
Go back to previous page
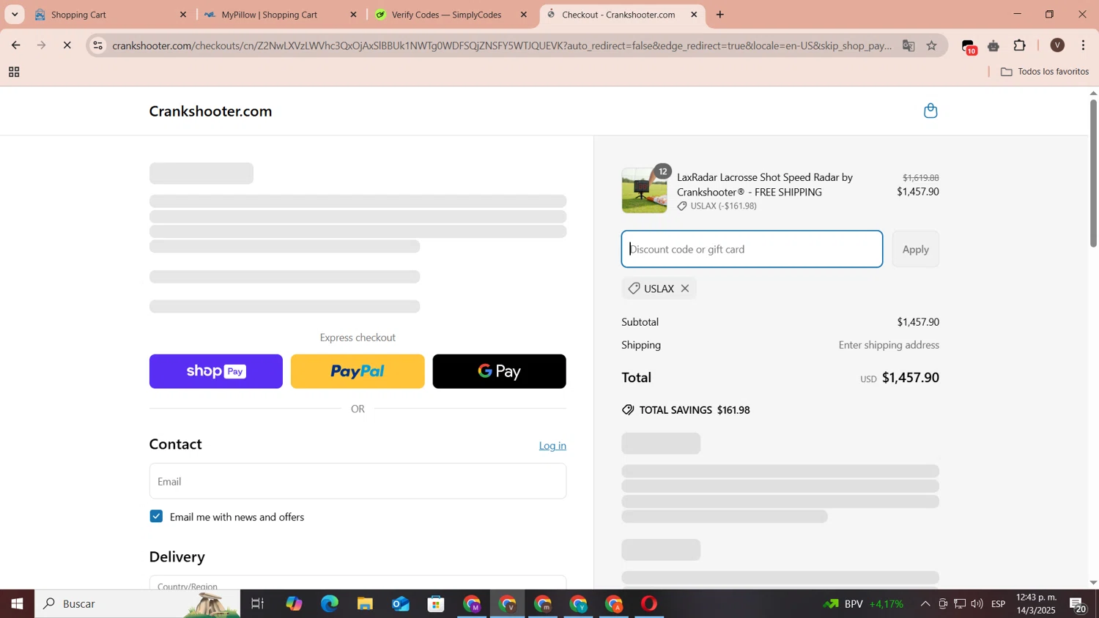click(x=15, y=45)
